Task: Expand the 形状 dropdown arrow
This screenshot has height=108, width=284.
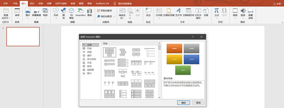Action: pos(56,18)
